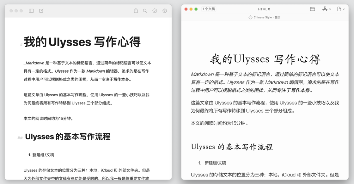Screen dimensions: 354x184
Task: Click the list item '1. 新建组/文稿' in the preview
Action: coord(212,163)
